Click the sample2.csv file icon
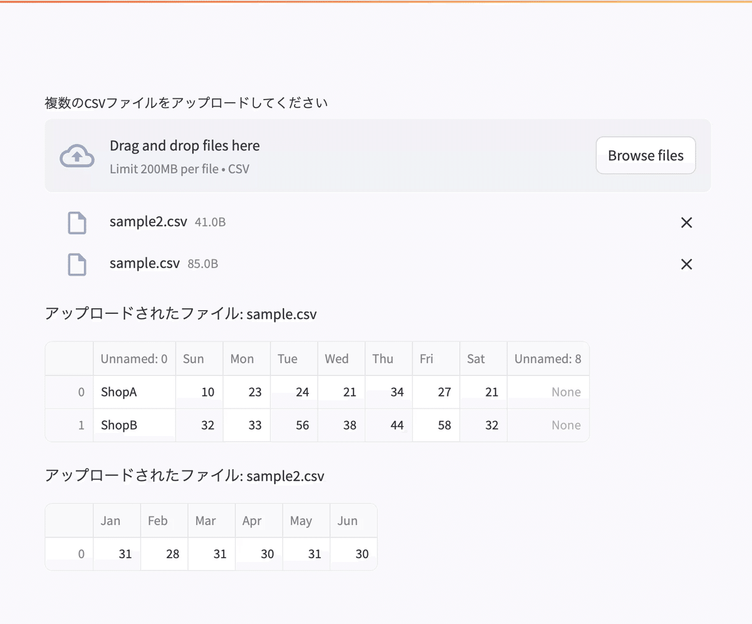Screen dimensions: 752x624 (76, 222)
